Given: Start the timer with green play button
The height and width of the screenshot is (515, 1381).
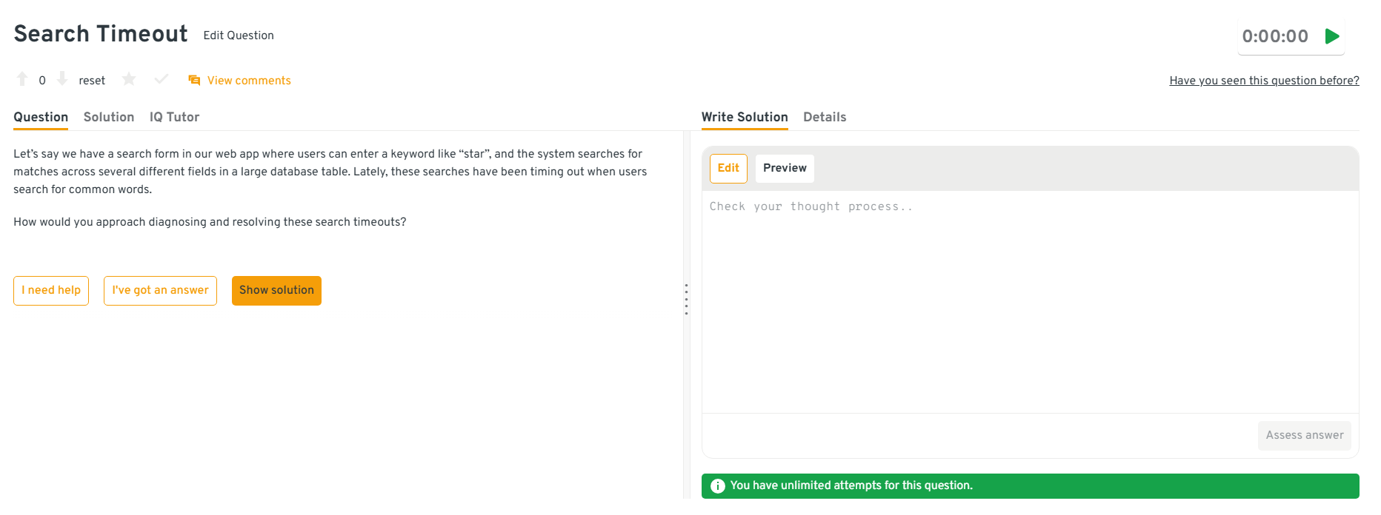Looking at the screenshot, I should click(x=1332, y=36).
